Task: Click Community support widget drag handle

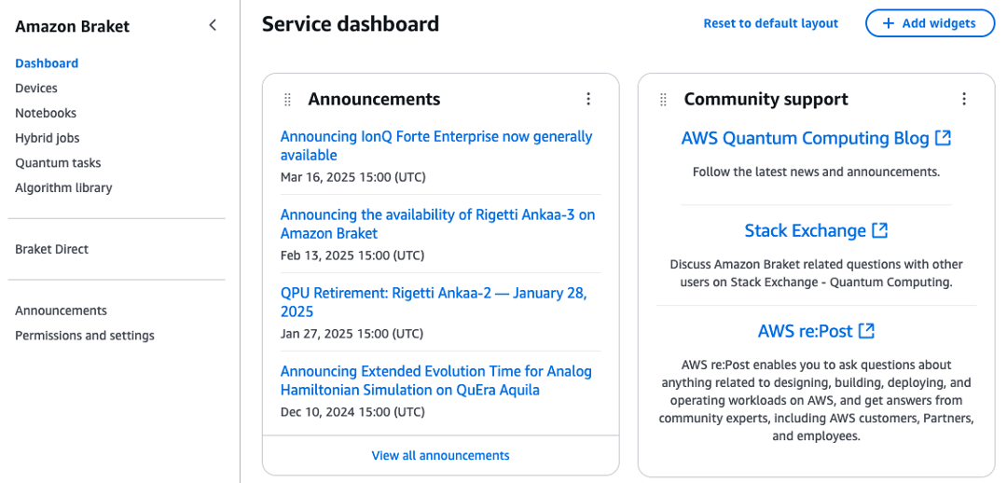Action: (x=663, y=100)
